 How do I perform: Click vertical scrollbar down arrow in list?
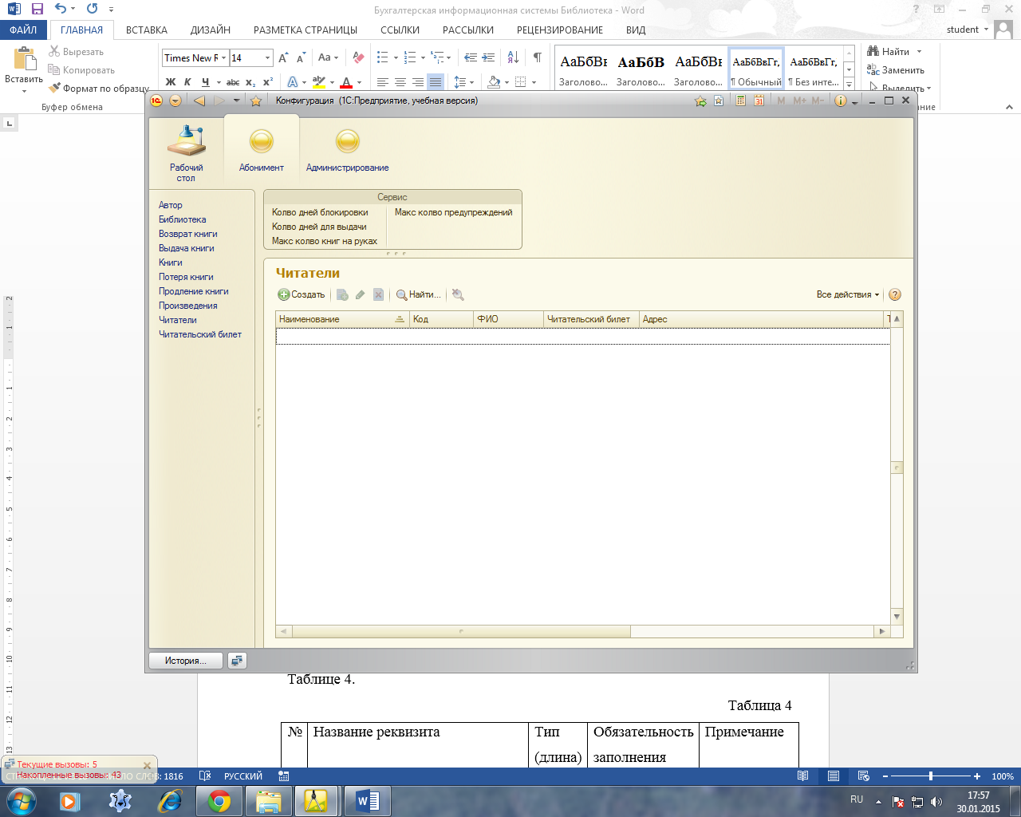[x=897, y=617]
